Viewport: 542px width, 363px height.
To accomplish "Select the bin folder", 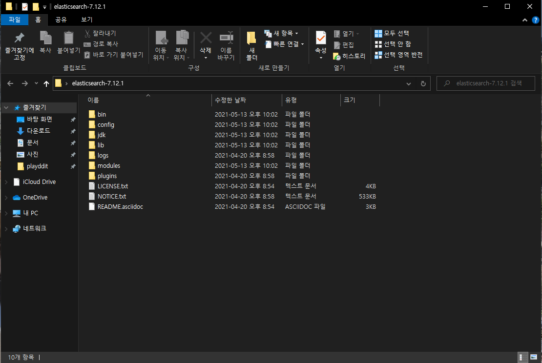I will click(102, 114).
